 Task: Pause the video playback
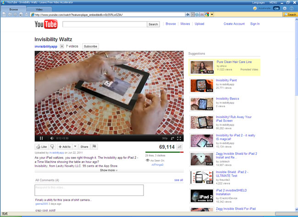[41, 138]
